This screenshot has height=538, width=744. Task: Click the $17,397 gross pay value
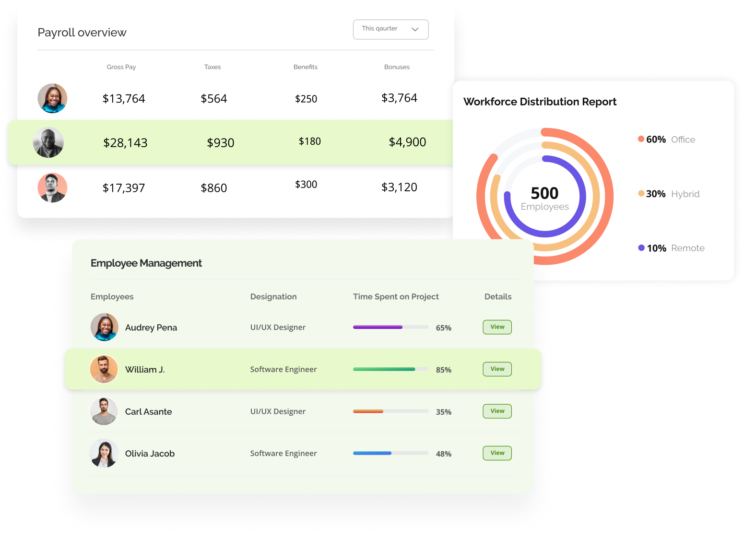pyautogui.click(x=124, y=188)
